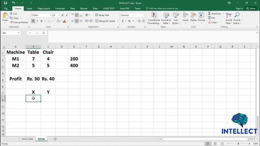260x146 pixels.
Task: Click the Sign in link
Action: (x=239, y=9)
